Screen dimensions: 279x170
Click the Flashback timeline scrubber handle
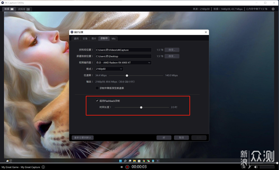[277, 163]
